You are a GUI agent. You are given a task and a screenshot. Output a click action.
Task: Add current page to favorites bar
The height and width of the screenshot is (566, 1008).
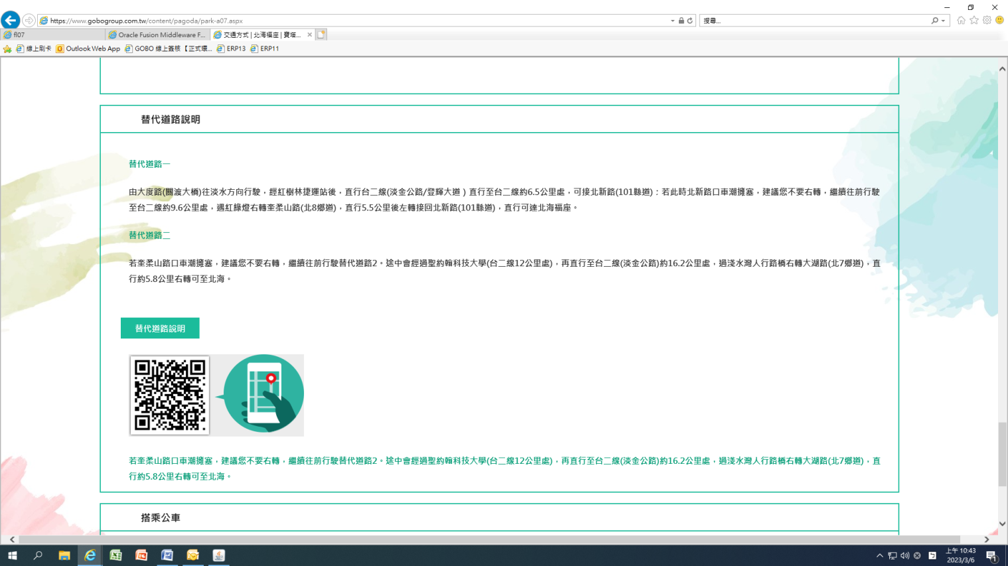(x=7, y=48)
